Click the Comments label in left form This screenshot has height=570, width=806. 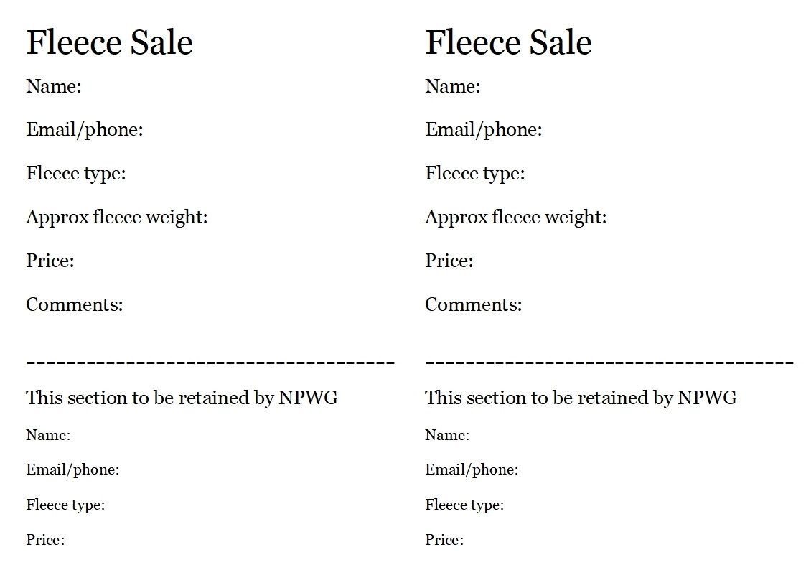click(75, 304)
